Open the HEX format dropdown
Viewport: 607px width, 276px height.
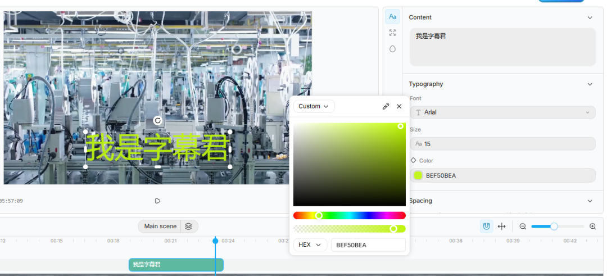310,245
